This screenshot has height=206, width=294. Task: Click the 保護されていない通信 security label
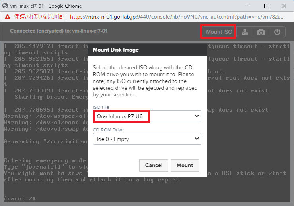(x=38, y=17)
